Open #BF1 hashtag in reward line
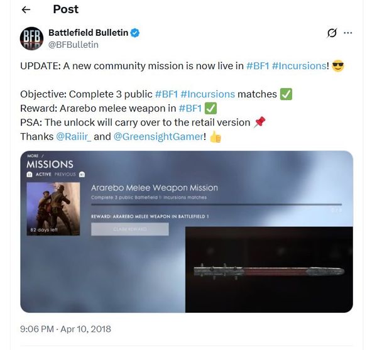The width and height of the screenshot is (377, 350). click(190, 108)
